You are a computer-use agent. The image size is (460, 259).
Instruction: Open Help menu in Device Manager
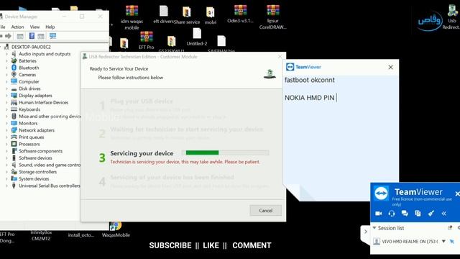(50, 27)
